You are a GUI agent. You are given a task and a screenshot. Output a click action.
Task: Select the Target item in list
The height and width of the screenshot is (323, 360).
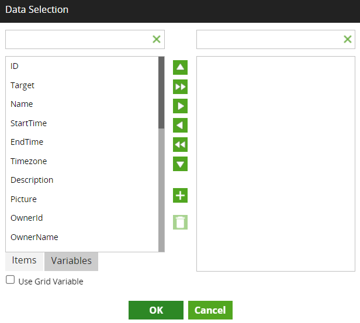(x=82, y=85)
